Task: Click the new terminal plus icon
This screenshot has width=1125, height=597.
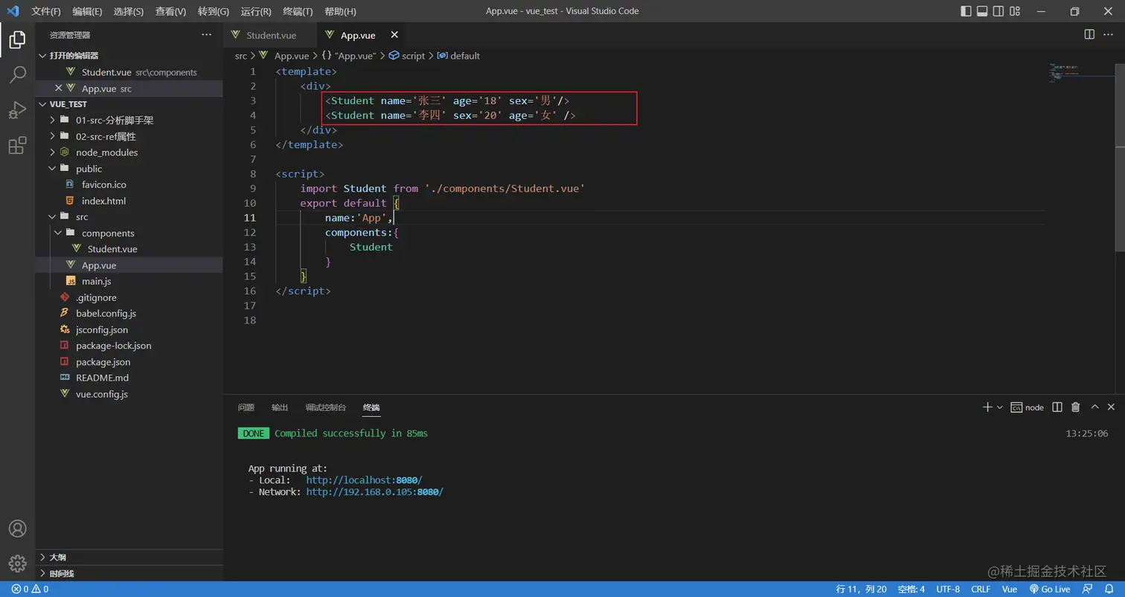Action: click(987, 407)
